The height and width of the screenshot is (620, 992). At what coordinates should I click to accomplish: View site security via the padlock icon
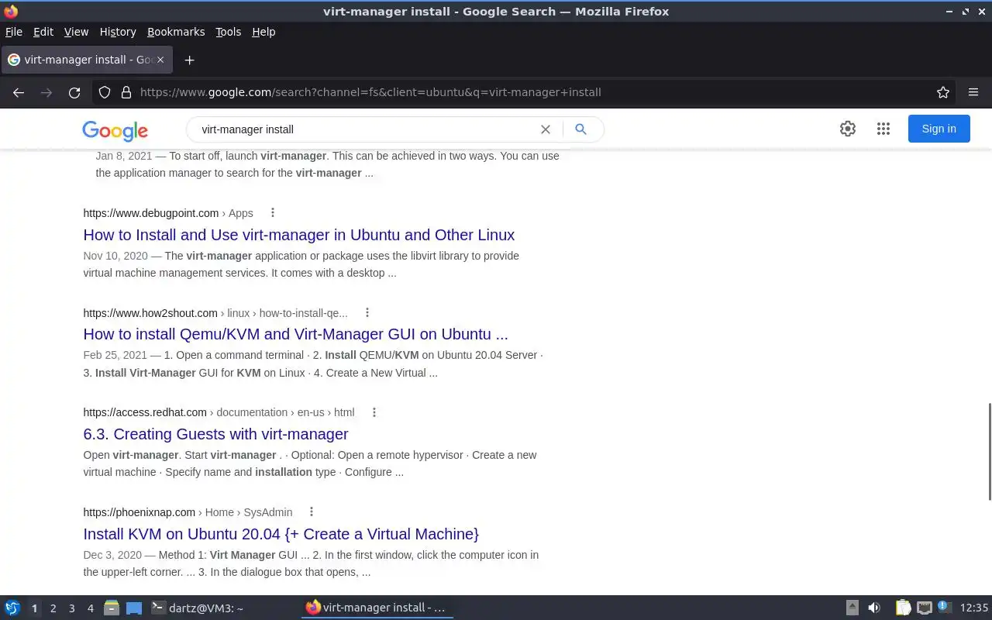(126, 92)
